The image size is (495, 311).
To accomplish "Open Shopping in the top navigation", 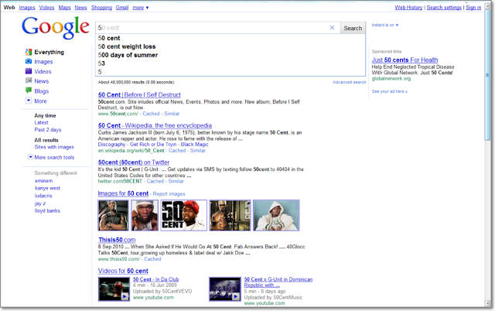I will click(101, 8).
